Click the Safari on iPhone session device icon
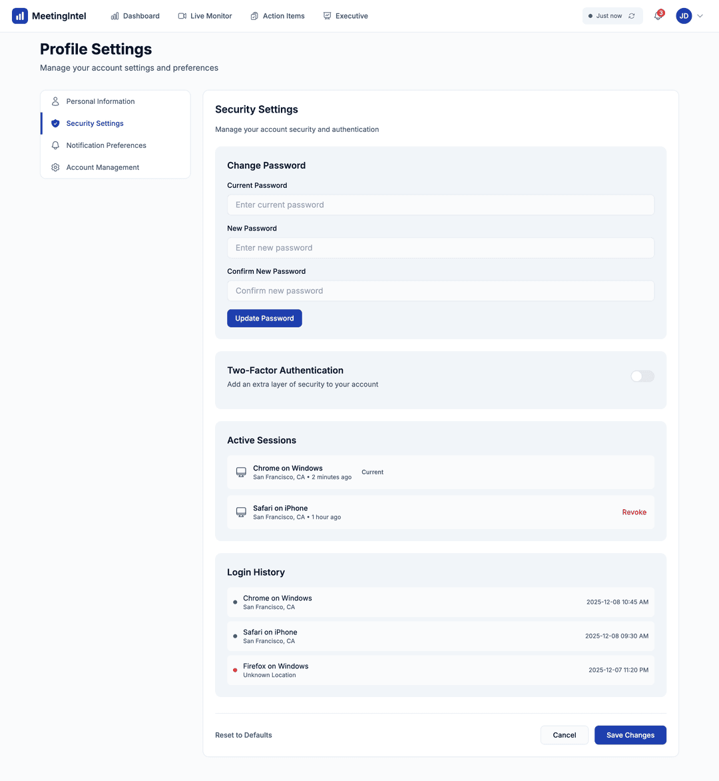 point(241,512)
